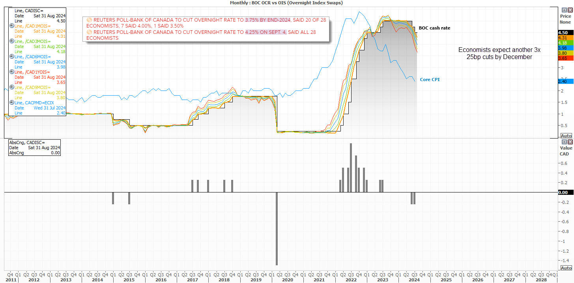This screenshot has height=283, width=574.
Task: Select the 'Line, /CAD6MOIS=' legend label
Action: pyautogui.click(x=32, y=56)
